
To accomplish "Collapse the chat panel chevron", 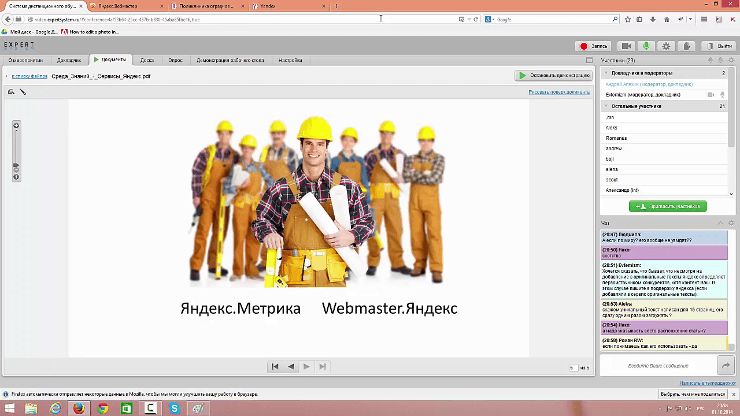I will coord(720,223).
